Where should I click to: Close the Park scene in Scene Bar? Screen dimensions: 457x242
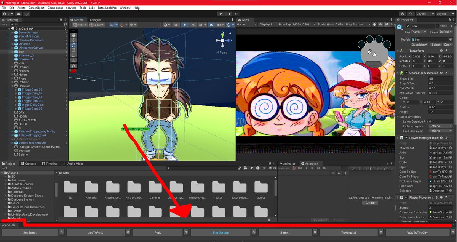coord(186,232)
